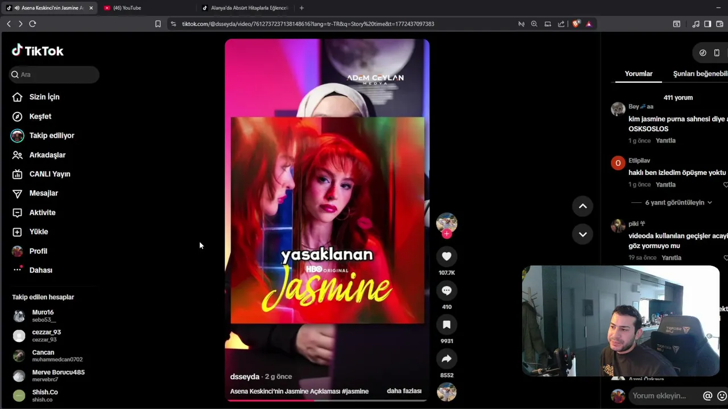728x409 pixels.
Task: Open browser music playlist icon
Action: click(x=696, y=24)
